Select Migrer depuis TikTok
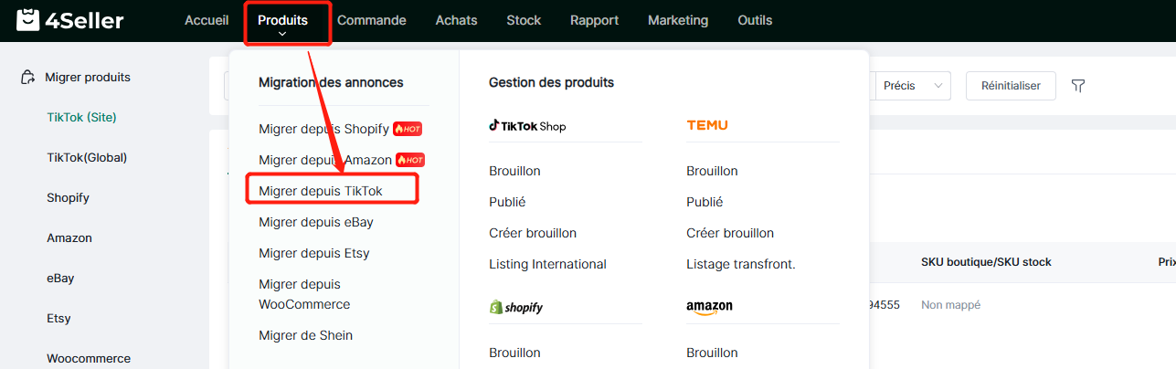1176x369 pixels. [x=321, y=191]
